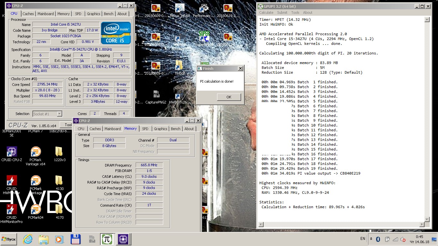
Task: Click the Level 3 cache value 3 MBytes
Action: [x=97, y=102]
